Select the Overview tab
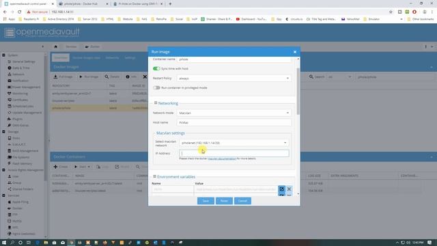The width and height of the screenshot is (437, 246). [x=61, y=57]
